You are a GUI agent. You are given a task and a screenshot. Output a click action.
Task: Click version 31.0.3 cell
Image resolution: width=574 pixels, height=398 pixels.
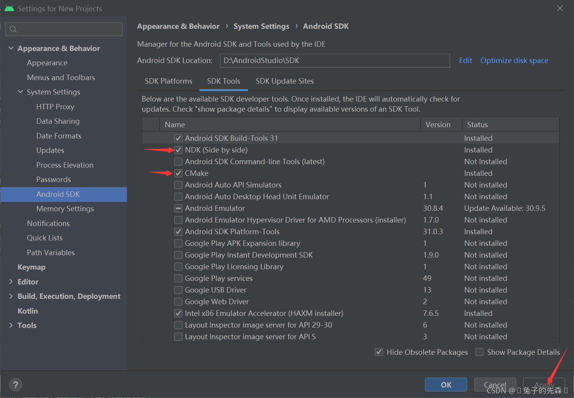(x=433, y=231)
